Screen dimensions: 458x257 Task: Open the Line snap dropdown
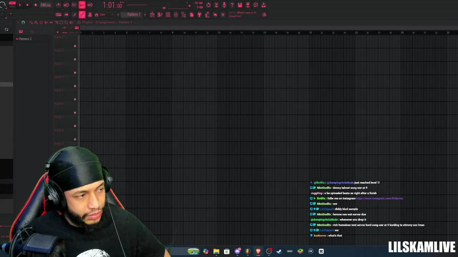click(x=107, y=15)
